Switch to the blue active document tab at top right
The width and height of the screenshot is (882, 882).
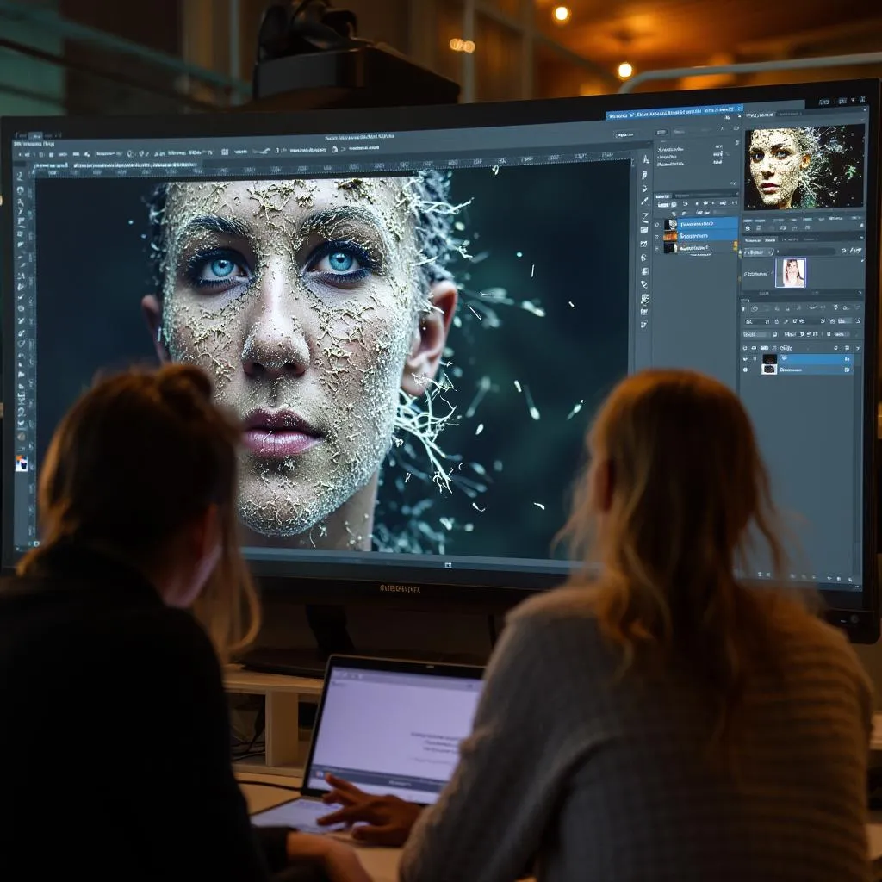tap(674, 113)
